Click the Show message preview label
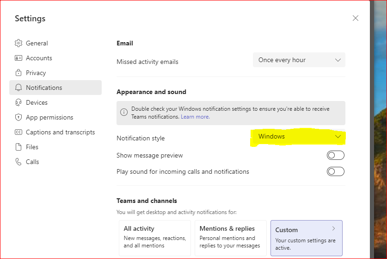 point(149,156)
